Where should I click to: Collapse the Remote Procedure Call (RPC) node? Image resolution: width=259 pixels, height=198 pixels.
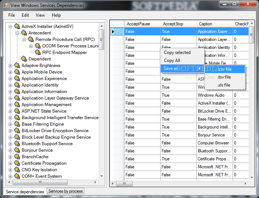tap(24, 39)
